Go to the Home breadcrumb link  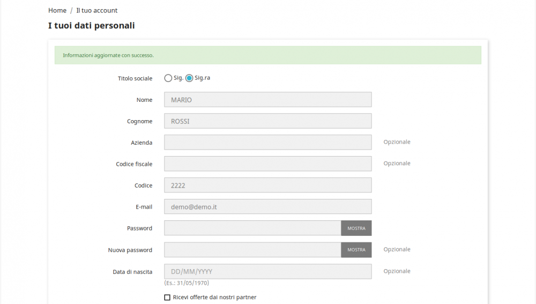click(57, 11)
